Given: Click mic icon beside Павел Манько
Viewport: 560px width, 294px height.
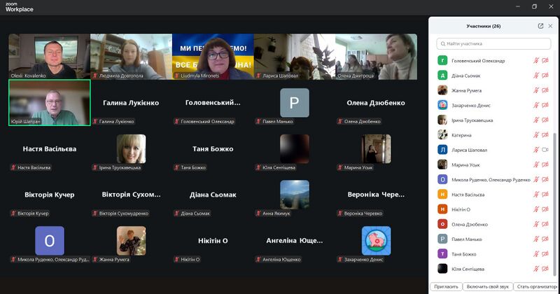Looking at the screenshot, I should coord(536,239).
